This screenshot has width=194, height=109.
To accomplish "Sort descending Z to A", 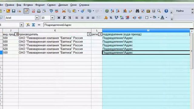I will (x=118, y=11).
